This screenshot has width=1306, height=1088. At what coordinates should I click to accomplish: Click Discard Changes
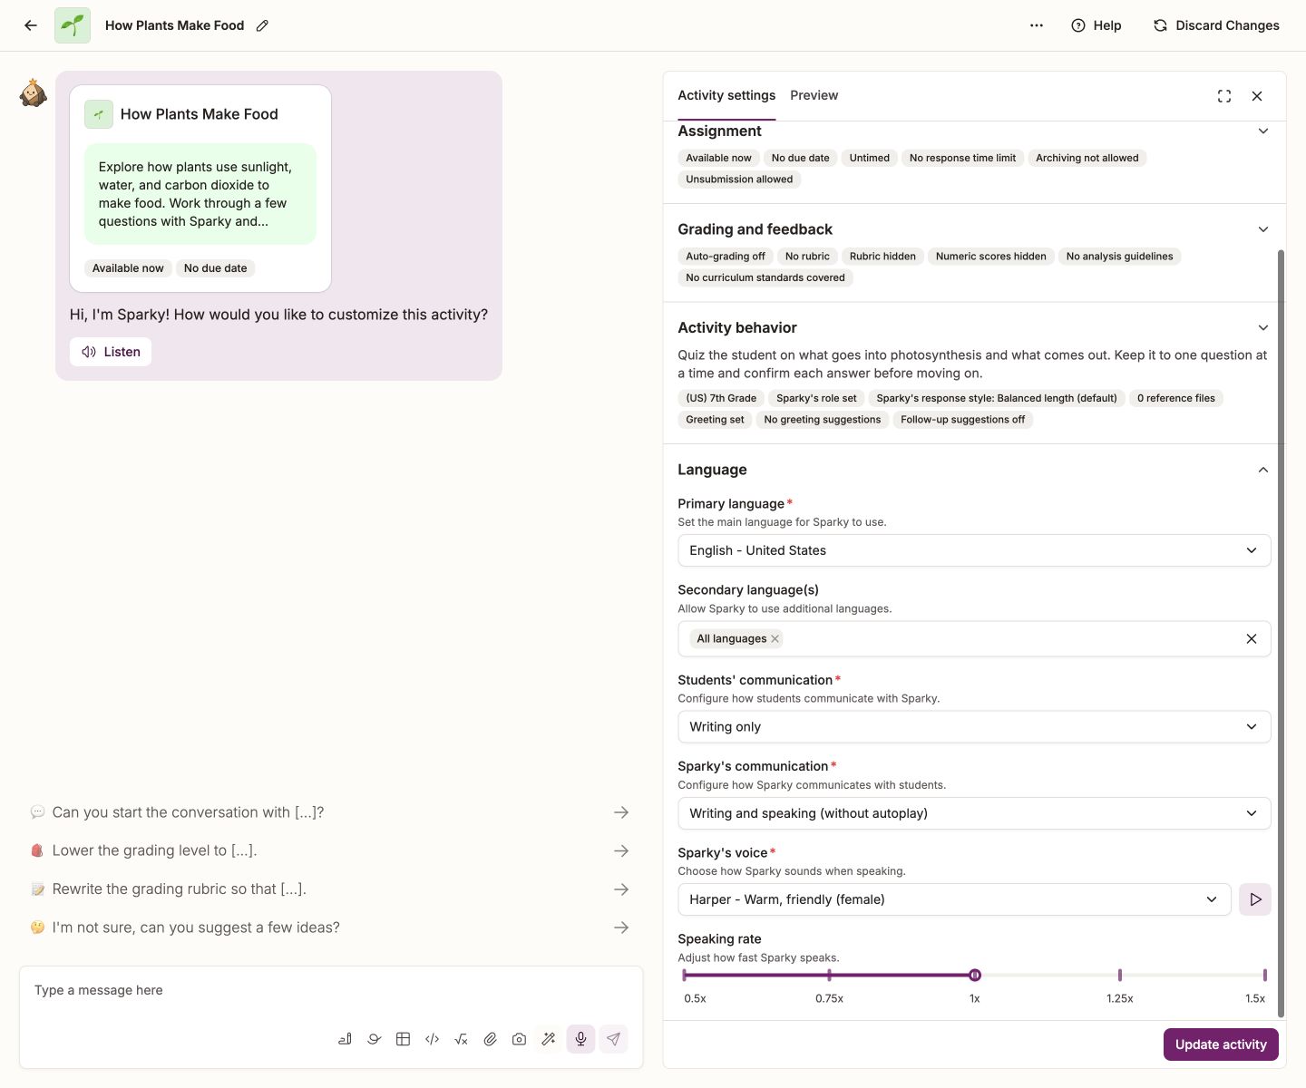coord(1216,25)
